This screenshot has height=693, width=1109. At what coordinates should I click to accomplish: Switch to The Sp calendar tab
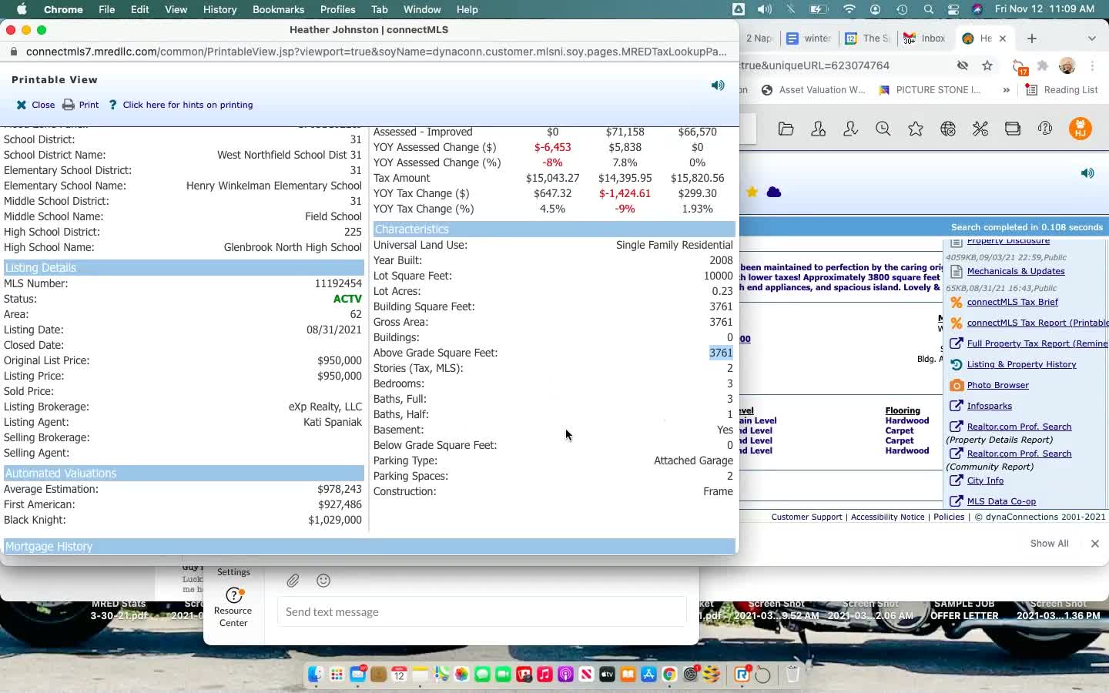pyautogui.click(x=868, y=38)
